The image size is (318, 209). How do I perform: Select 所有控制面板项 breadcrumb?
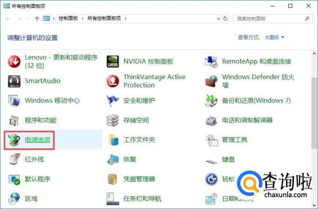click(104, 19)
